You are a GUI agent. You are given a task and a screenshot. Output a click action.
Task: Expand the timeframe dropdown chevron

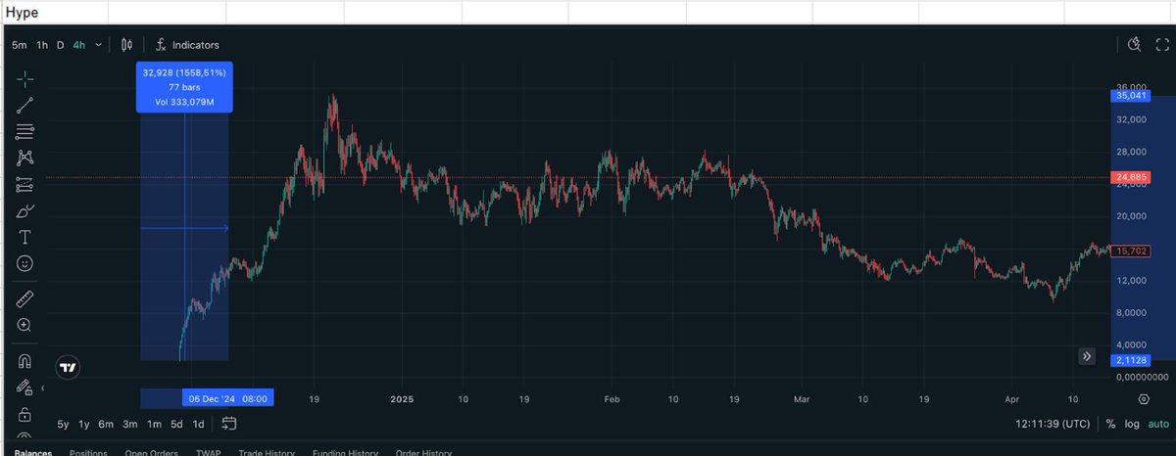click(x=99, y=45)
